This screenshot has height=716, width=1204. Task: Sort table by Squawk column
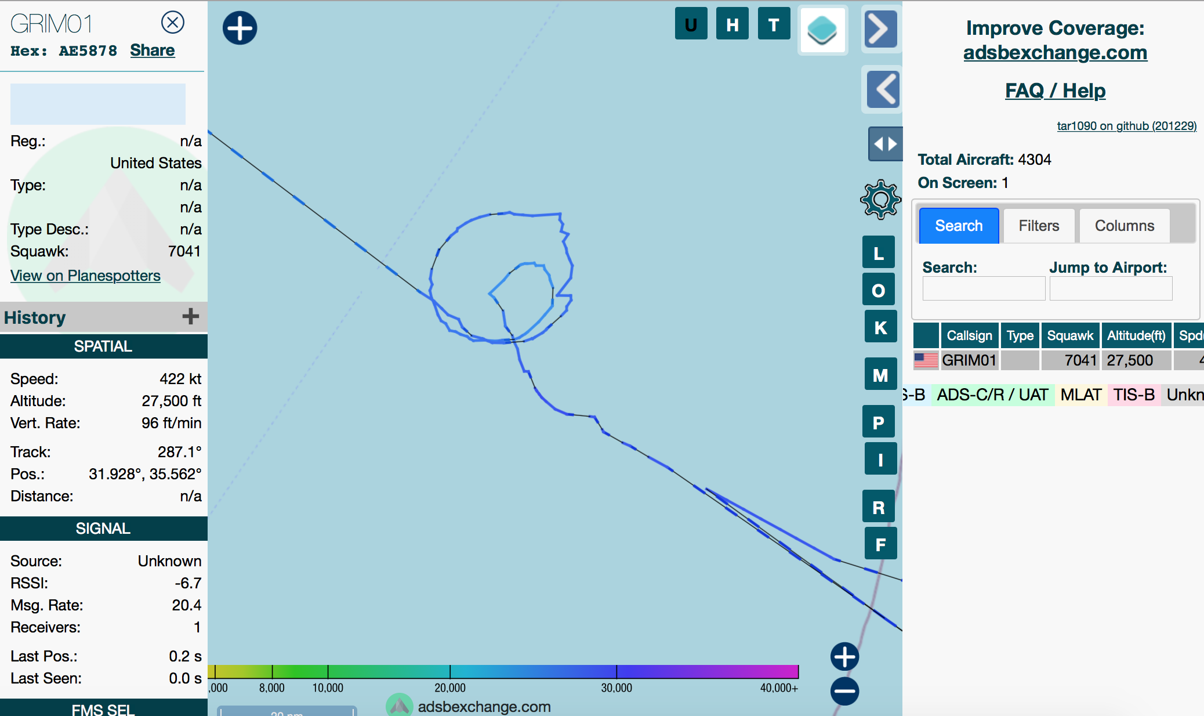[x=1069, y=335]
